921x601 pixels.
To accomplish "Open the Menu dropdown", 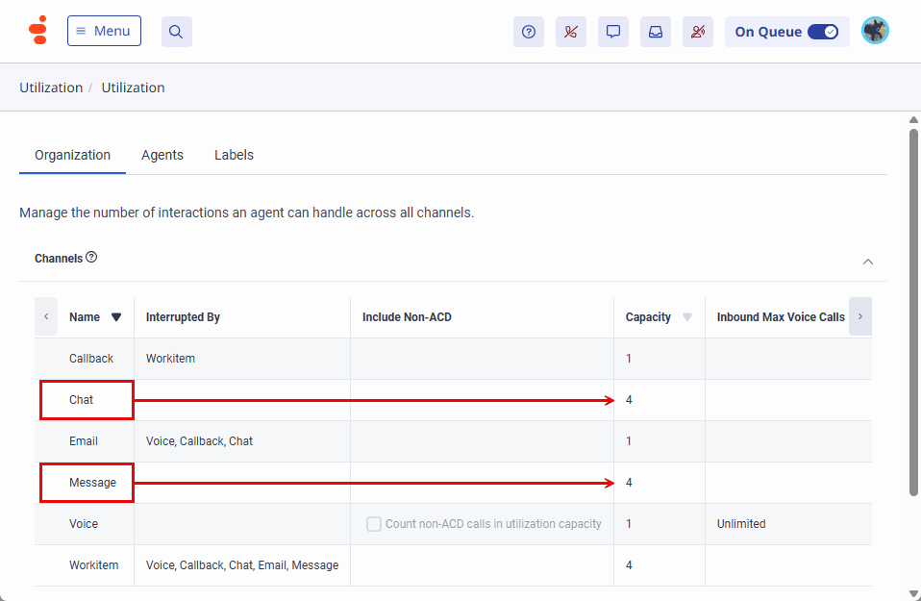I will pos(104,30).
